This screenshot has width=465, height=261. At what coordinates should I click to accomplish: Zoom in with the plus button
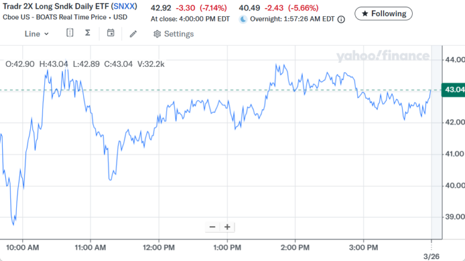pos(227,227)
